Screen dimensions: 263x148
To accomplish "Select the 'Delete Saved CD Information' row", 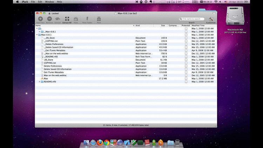I will 126,69.
